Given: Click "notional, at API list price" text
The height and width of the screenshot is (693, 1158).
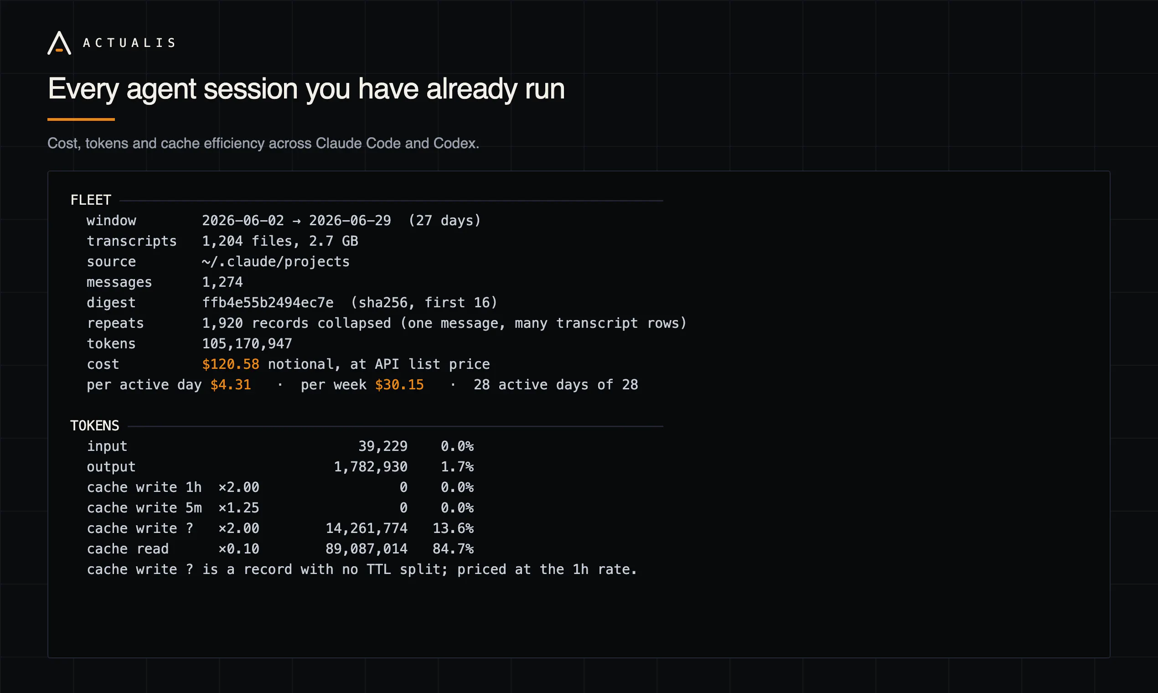Looking at the screenshot, I should click(379, 364).
